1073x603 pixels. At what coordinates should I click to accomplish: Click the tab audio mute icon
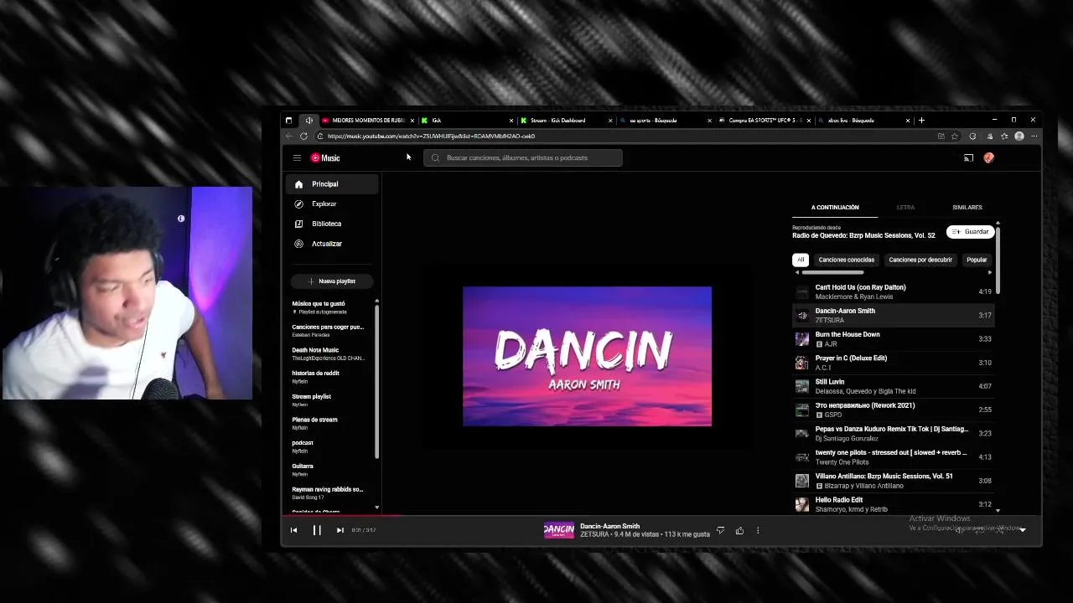pos(309,120)
